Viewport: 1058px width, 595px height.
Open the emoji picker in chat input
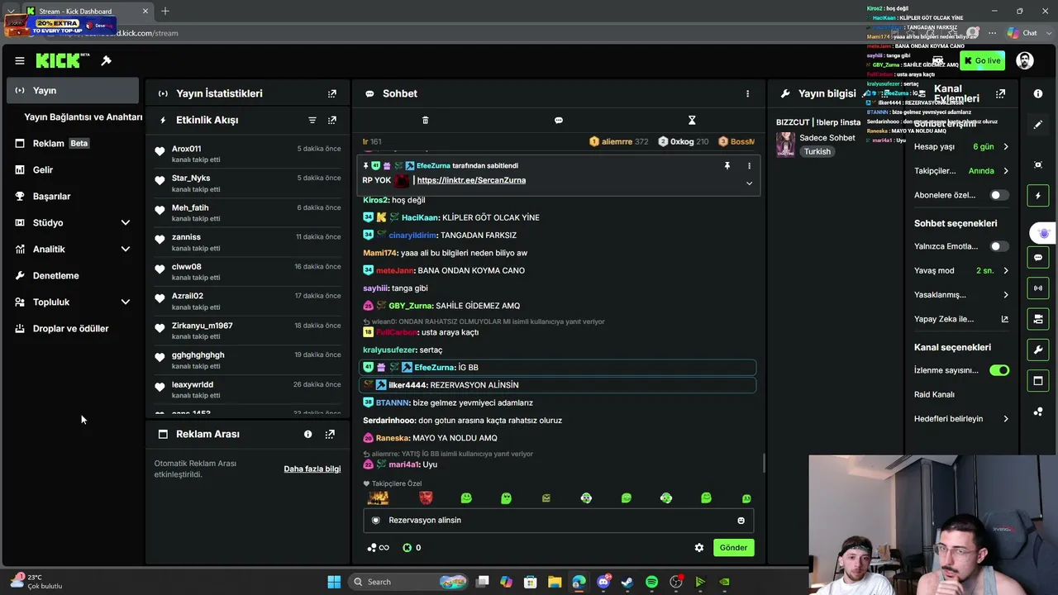[x=741, y=521]
